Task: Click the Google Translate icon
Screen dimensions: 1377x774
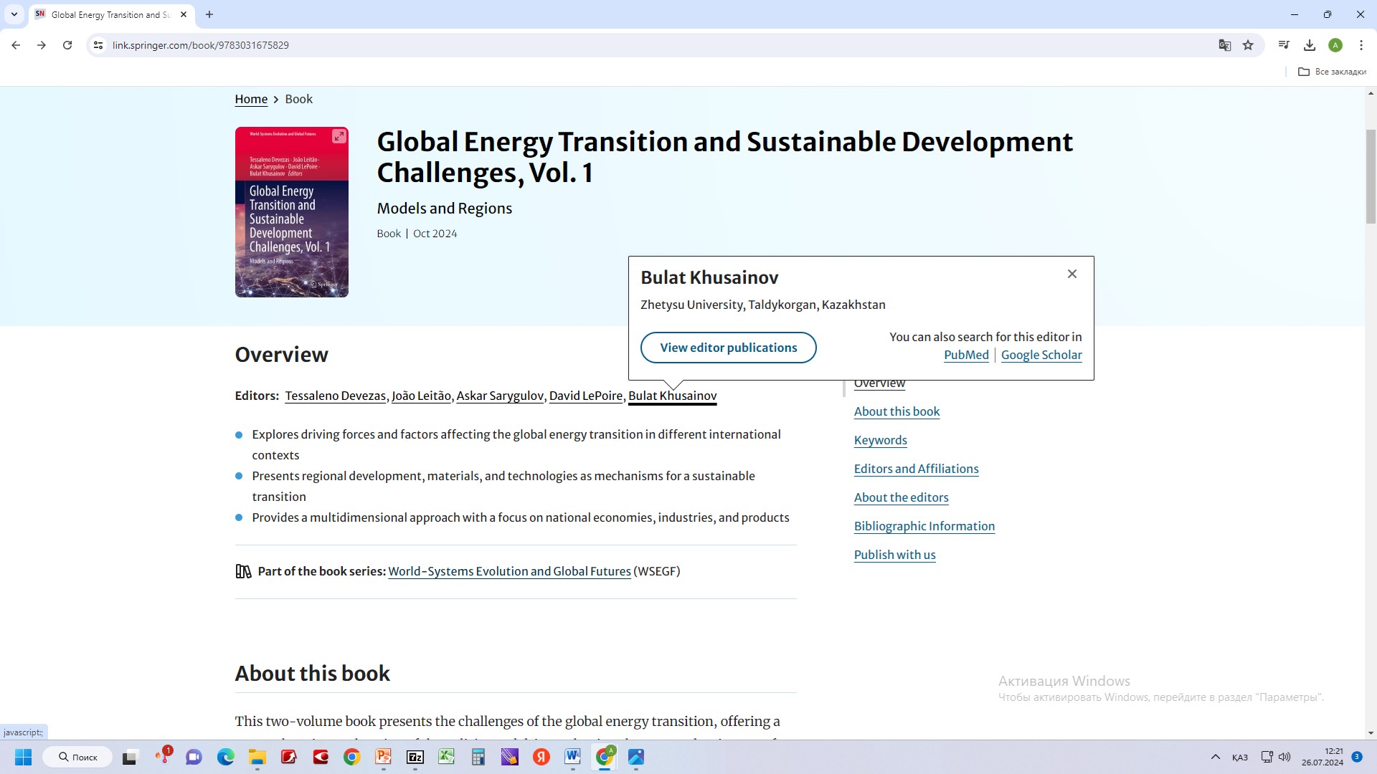Action: (1224, 45)
